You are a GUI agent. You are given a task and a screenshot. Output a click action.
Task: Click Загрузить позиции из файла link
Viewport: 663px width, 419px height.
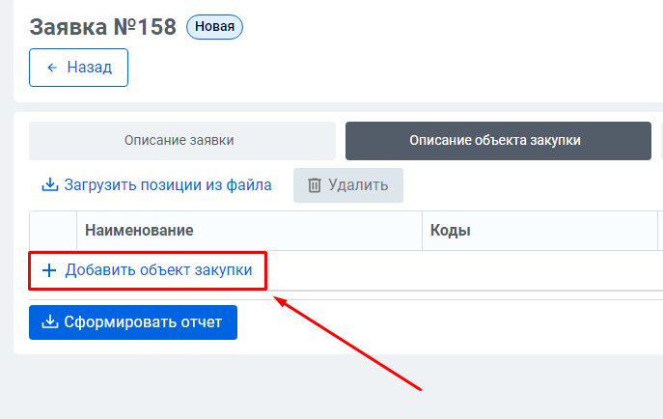coord(157,185)
